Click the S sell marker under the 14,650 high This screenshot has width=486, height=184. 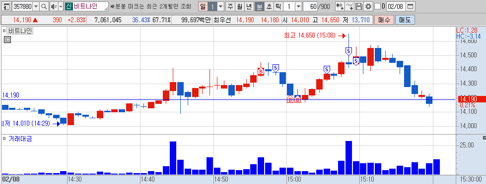pos(348,51)
